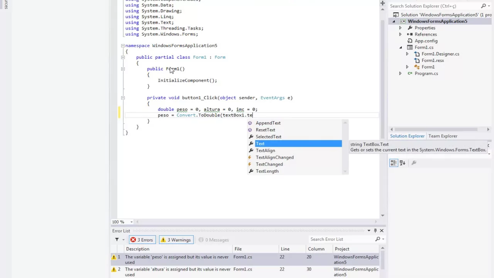Switch to the Team Explorer tab
The image size is (494, 278).
click(443, 136)
